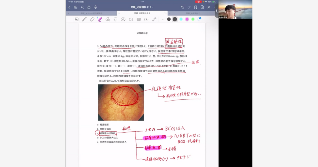Select the Pen tool
Screen dimensions: 318x167
(x=84, y=19)
